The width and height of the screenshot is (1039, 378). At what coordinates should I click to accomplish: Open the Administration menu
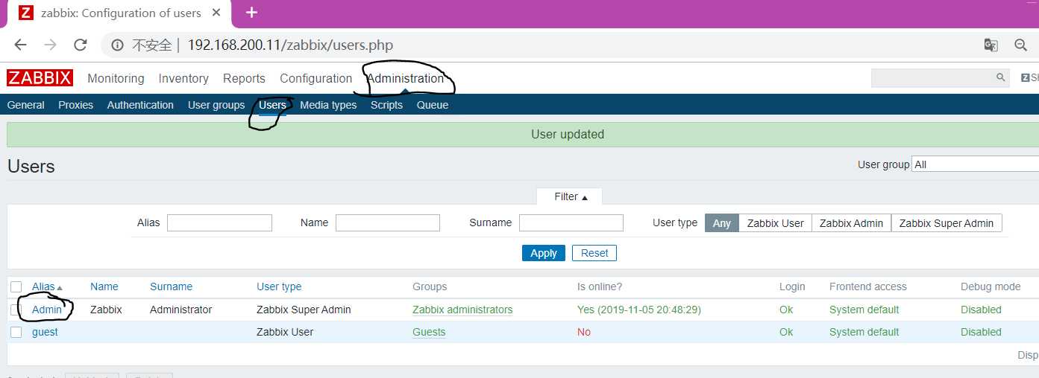405,78
